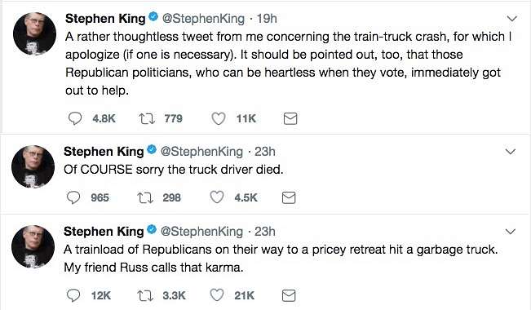Retweet the tweet with 298 retweets

coord(145,197)
